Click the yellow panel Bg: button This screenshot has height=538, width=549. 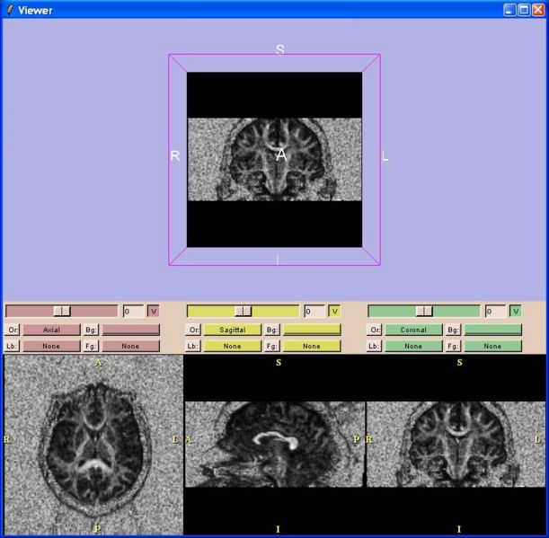[x=273, y=330]
